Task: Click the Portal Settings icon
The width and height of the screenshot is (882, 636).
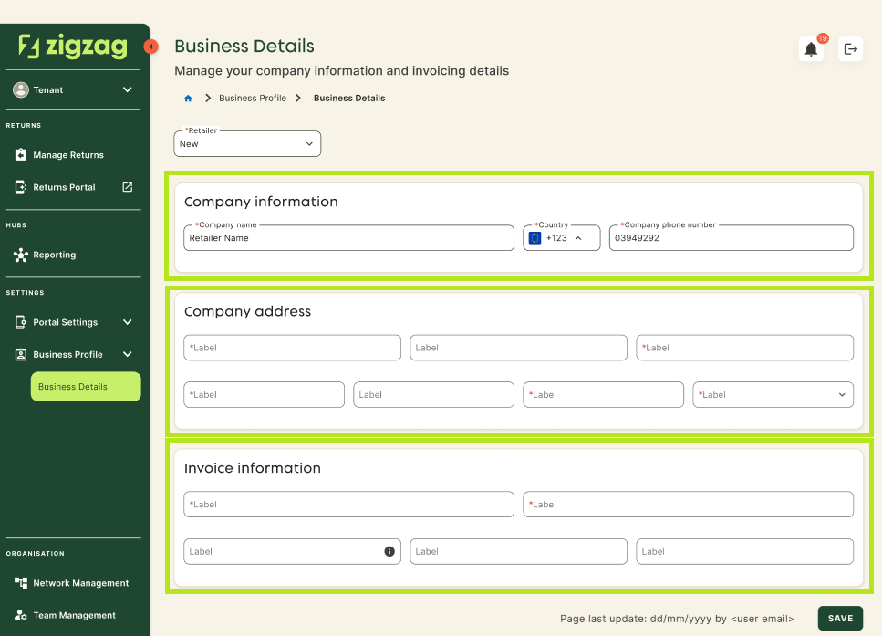Action: click(x=19, y=322)
